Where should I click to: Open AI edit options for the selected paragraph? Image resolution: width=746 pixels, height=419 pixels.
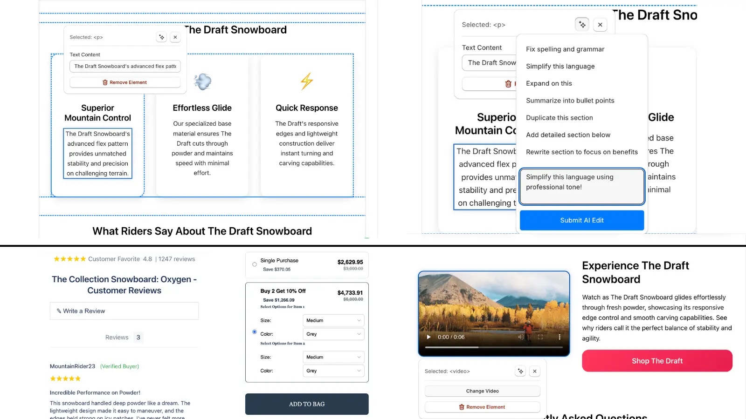161,37
